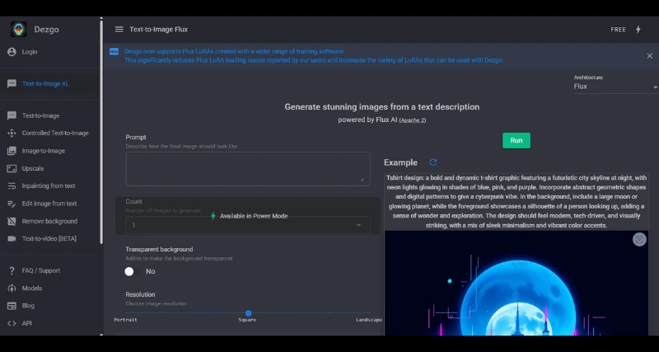The image size is (659, 352).
Task: Open Text-to-video [BETA] page
Action: pos(49,239)
